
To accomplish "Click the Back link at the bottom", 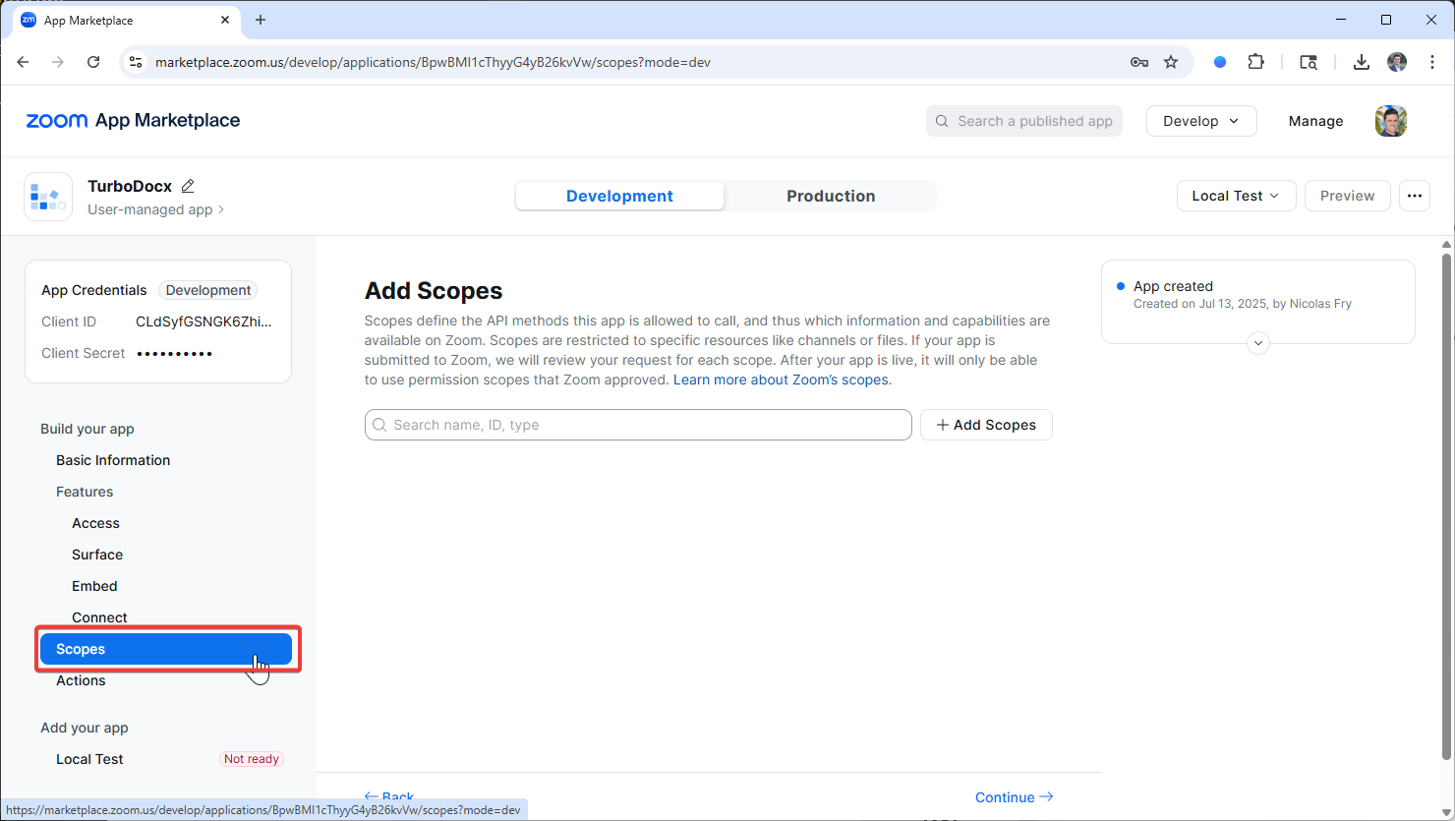I will (x=389, y=797).
